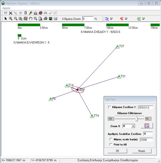Click the printer icon in toolbar
The image size is (161, 163).
[x=45, y=19]
